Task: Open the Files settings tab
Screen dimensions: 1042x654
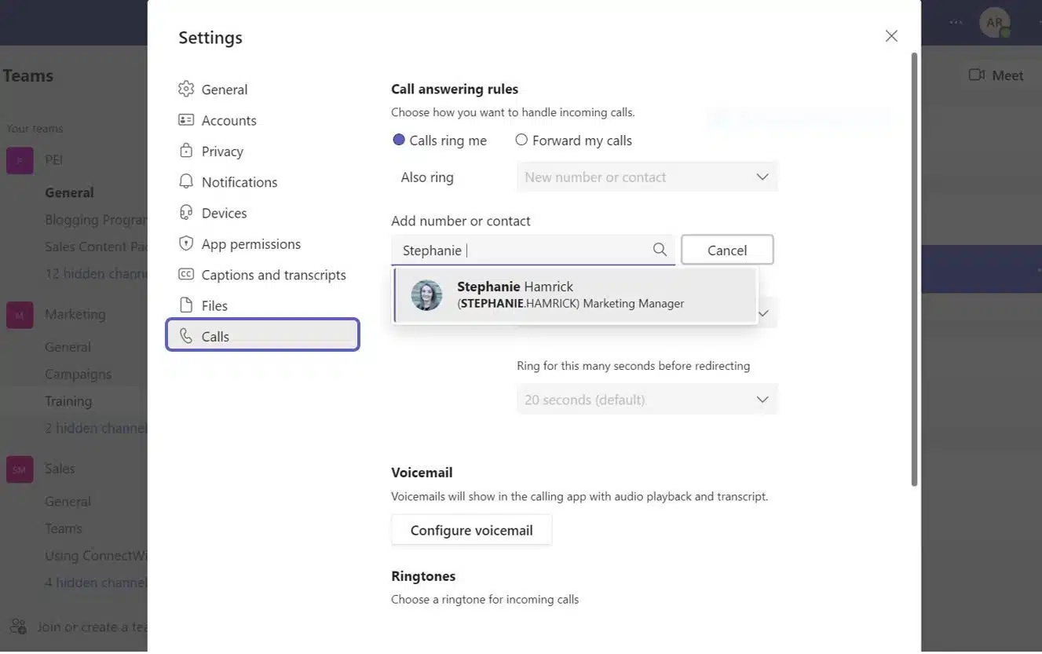Action: 262,305
